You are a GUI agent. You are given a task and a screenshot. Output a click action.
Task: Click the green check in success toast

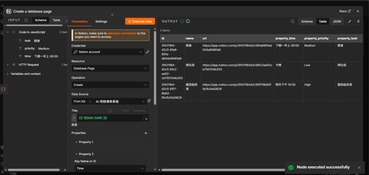pyautogui.click(x=291, y=167)
